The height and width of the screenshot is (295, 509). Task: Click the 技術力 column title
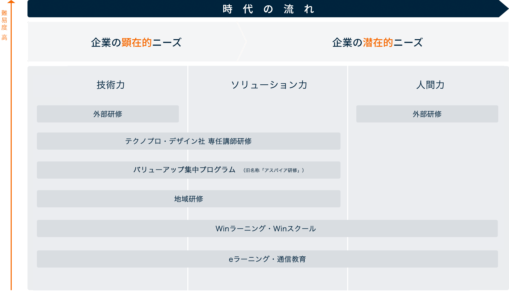tap(110, 85)
